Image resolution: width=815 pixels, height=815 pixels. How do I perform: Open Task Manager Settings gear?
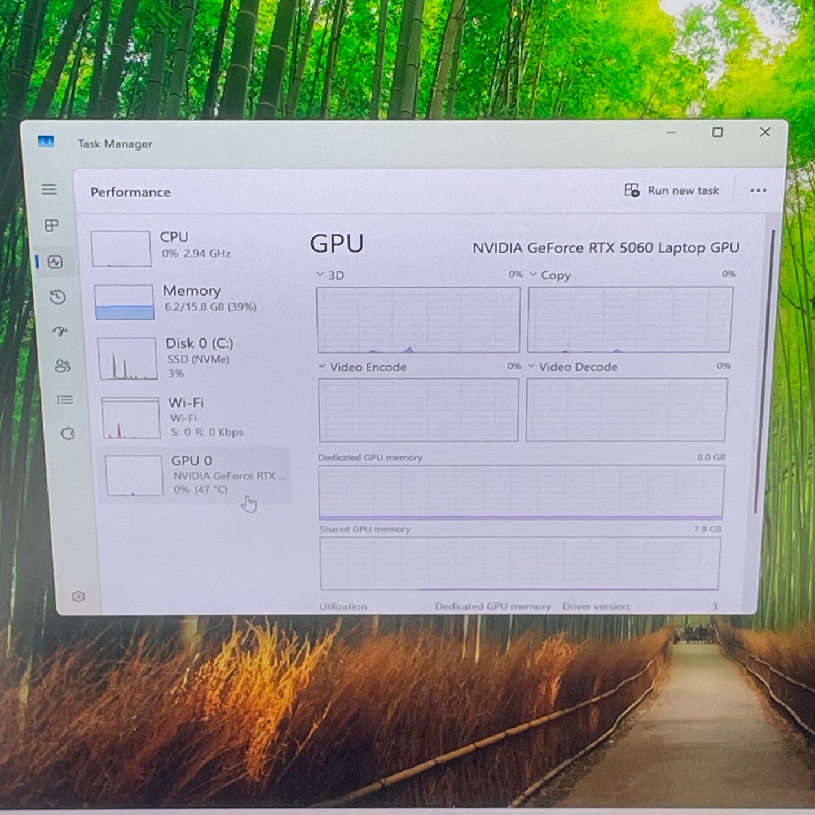click(x=78, y=596)
